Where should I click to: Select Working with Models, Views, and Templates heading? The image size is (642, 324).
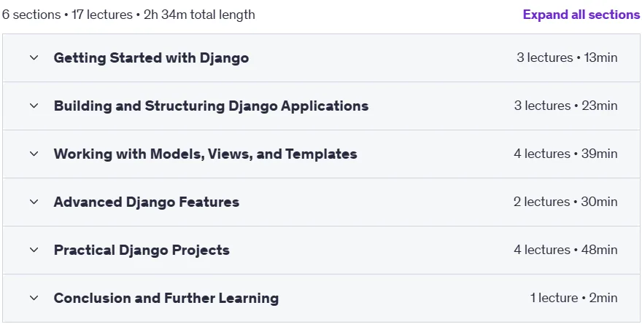(x=205, y=154)
